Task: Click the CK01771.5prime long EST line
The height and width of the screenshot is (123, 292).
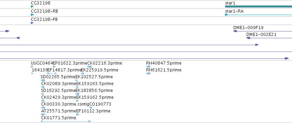Action: pyautogui.click(x=66, y=121)
